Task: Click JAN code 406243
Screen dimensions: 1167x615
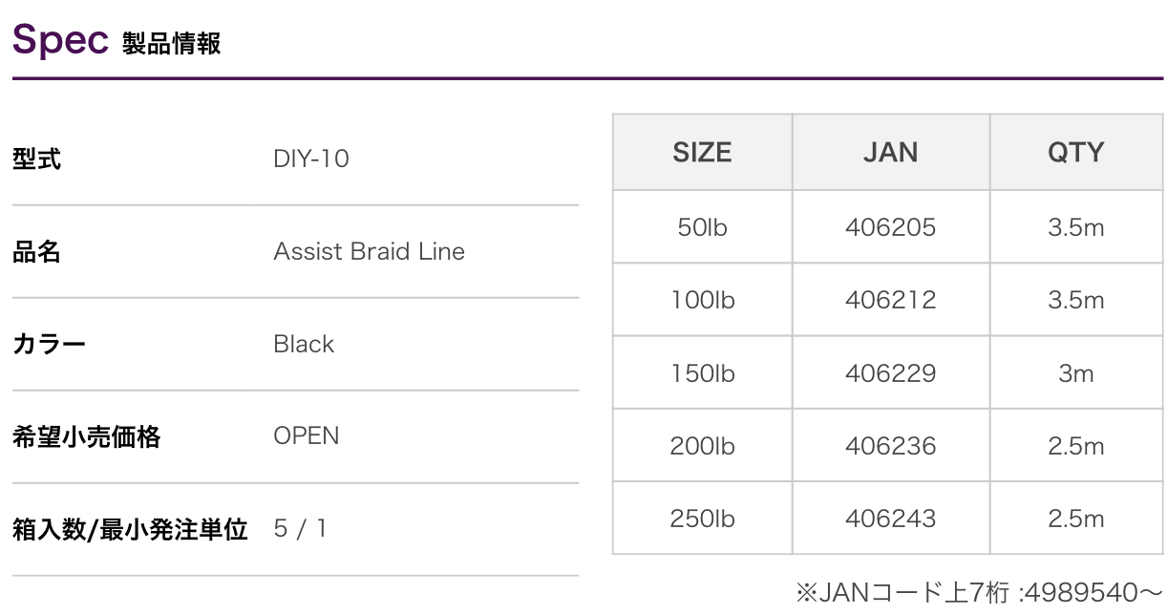Action: click(890, 519)
